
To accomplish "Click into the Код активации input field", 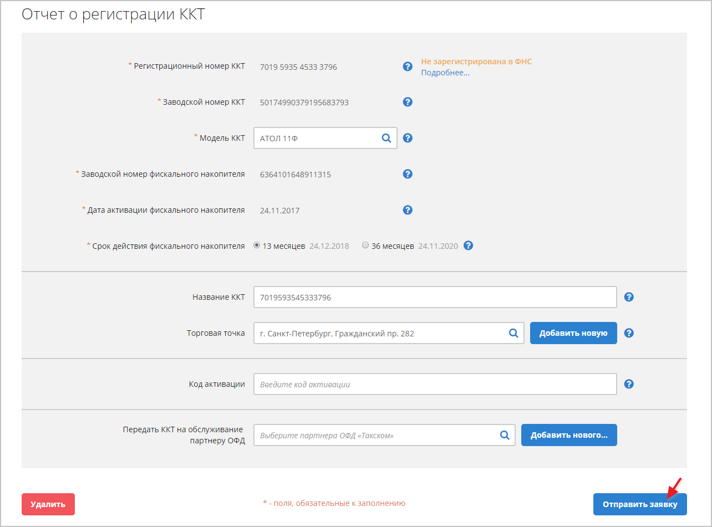I will click(x=435, y=384).
